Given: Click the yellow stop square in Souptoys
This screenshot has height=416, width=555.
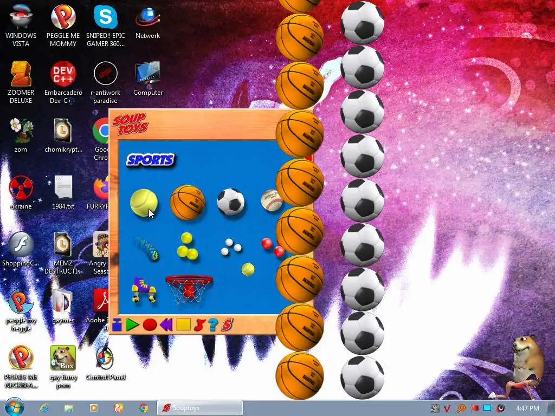Looking at the screenshot, I should click(183, 324).
